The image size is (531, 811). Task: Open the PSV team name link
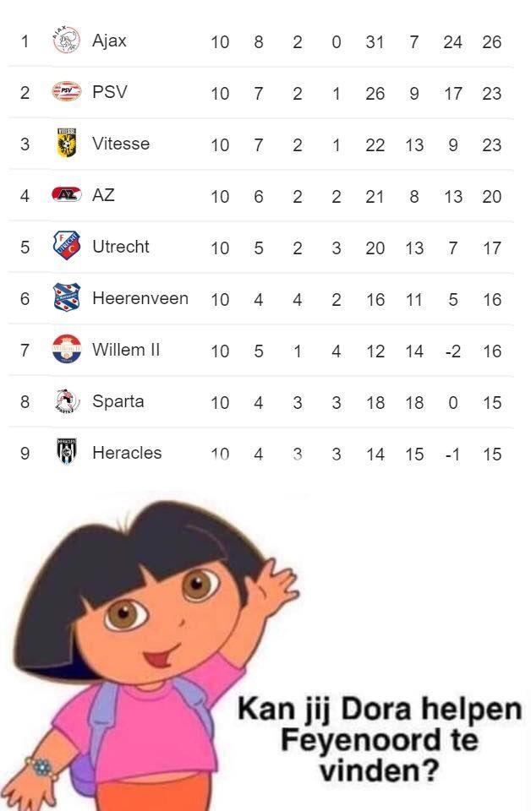click(x=110, y=91)
